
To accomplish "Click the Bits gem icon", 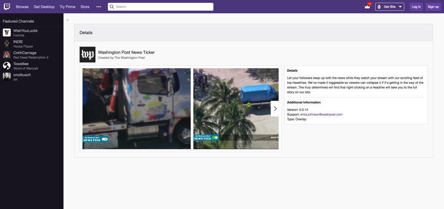I will click(379, 7).
